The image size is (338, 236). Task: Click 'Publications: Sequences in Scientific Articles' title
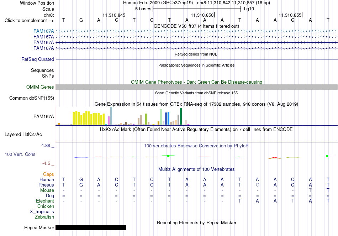point(196,65)
